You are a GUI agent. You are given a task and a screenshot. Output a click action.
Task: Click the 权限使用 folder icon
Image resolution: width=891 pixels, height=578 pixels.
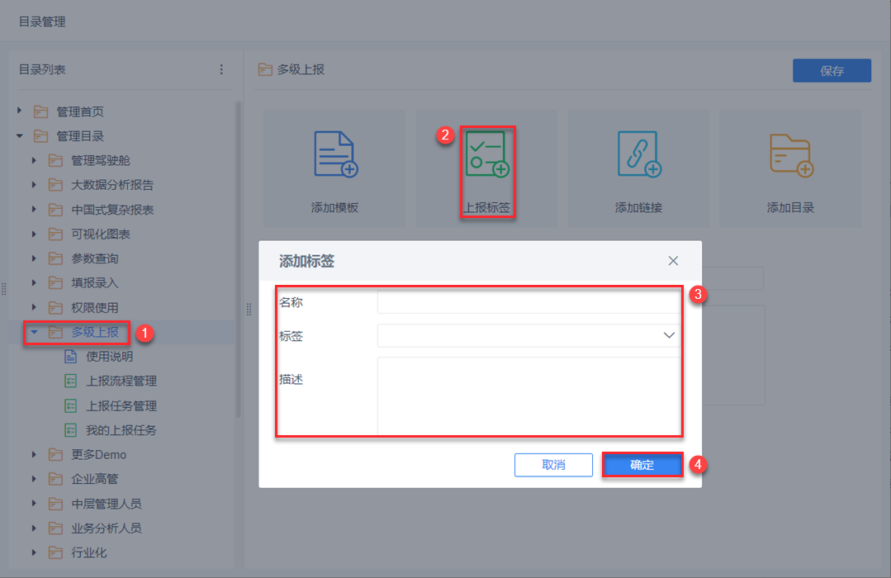(x=55, y=307)
